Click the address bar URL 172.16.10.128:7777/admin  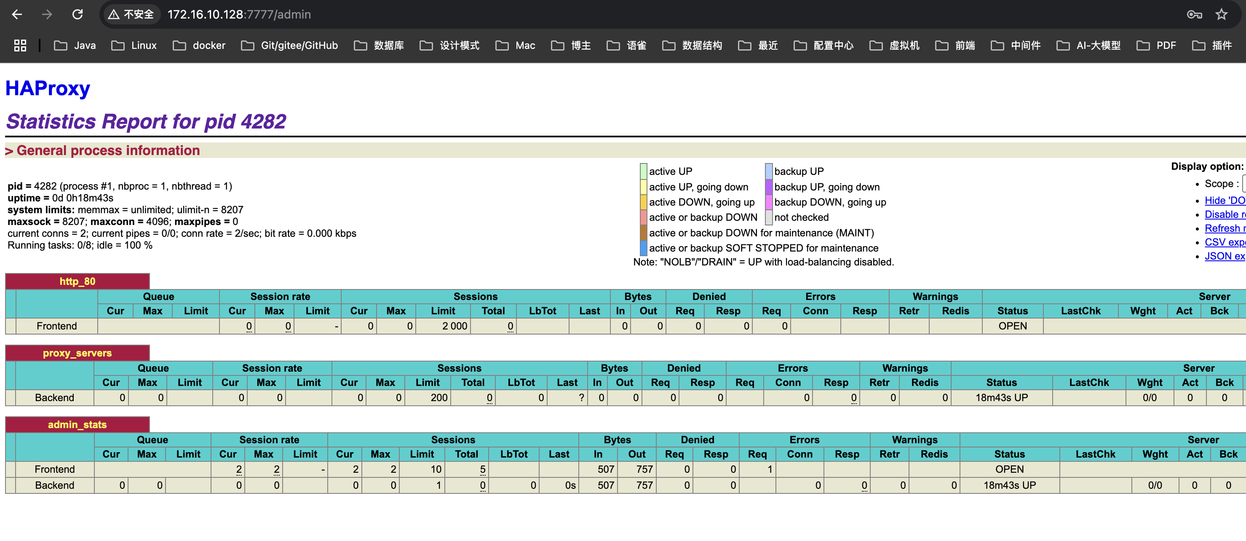point(239,14)
